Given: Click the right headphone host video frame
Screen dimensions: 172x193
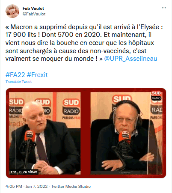Looking at the screenshot, I should pyautogui.click(x=126, y=133).
